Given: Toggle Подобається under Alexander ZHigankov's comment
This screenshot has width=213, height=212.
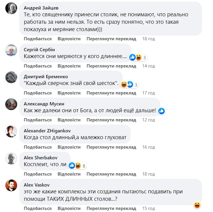Looking at the screenshot, I should (38, 147).
